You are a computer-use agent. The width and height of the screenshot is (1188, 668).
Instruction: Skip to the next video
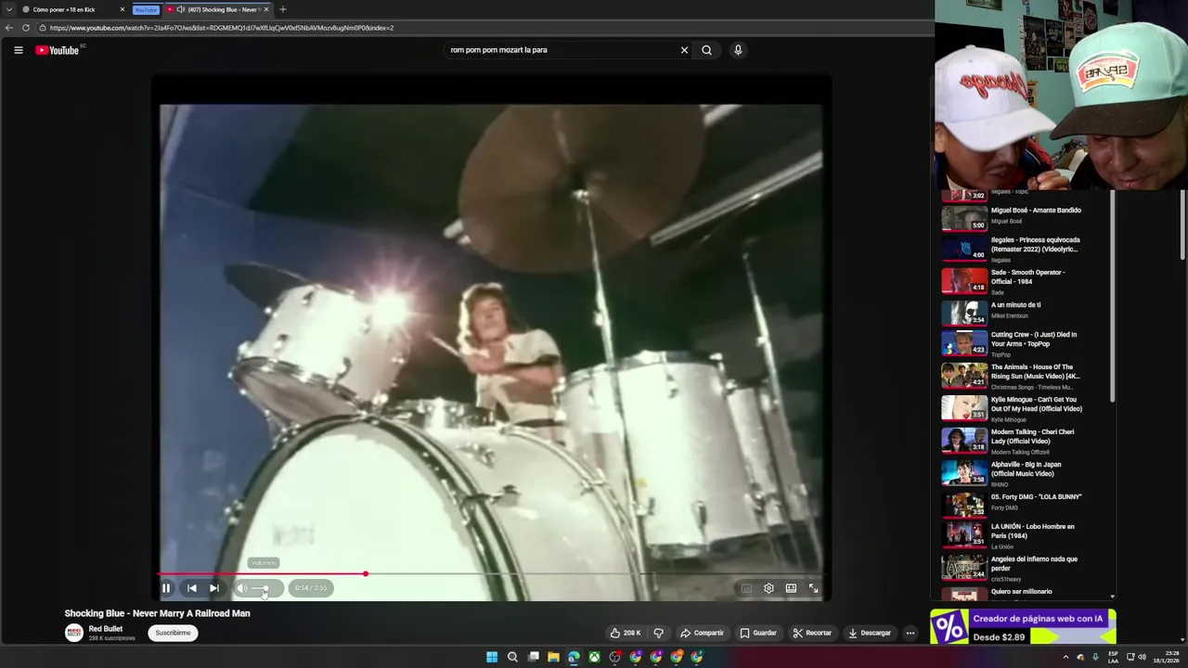pyautogui.click(x=213, y=588)
